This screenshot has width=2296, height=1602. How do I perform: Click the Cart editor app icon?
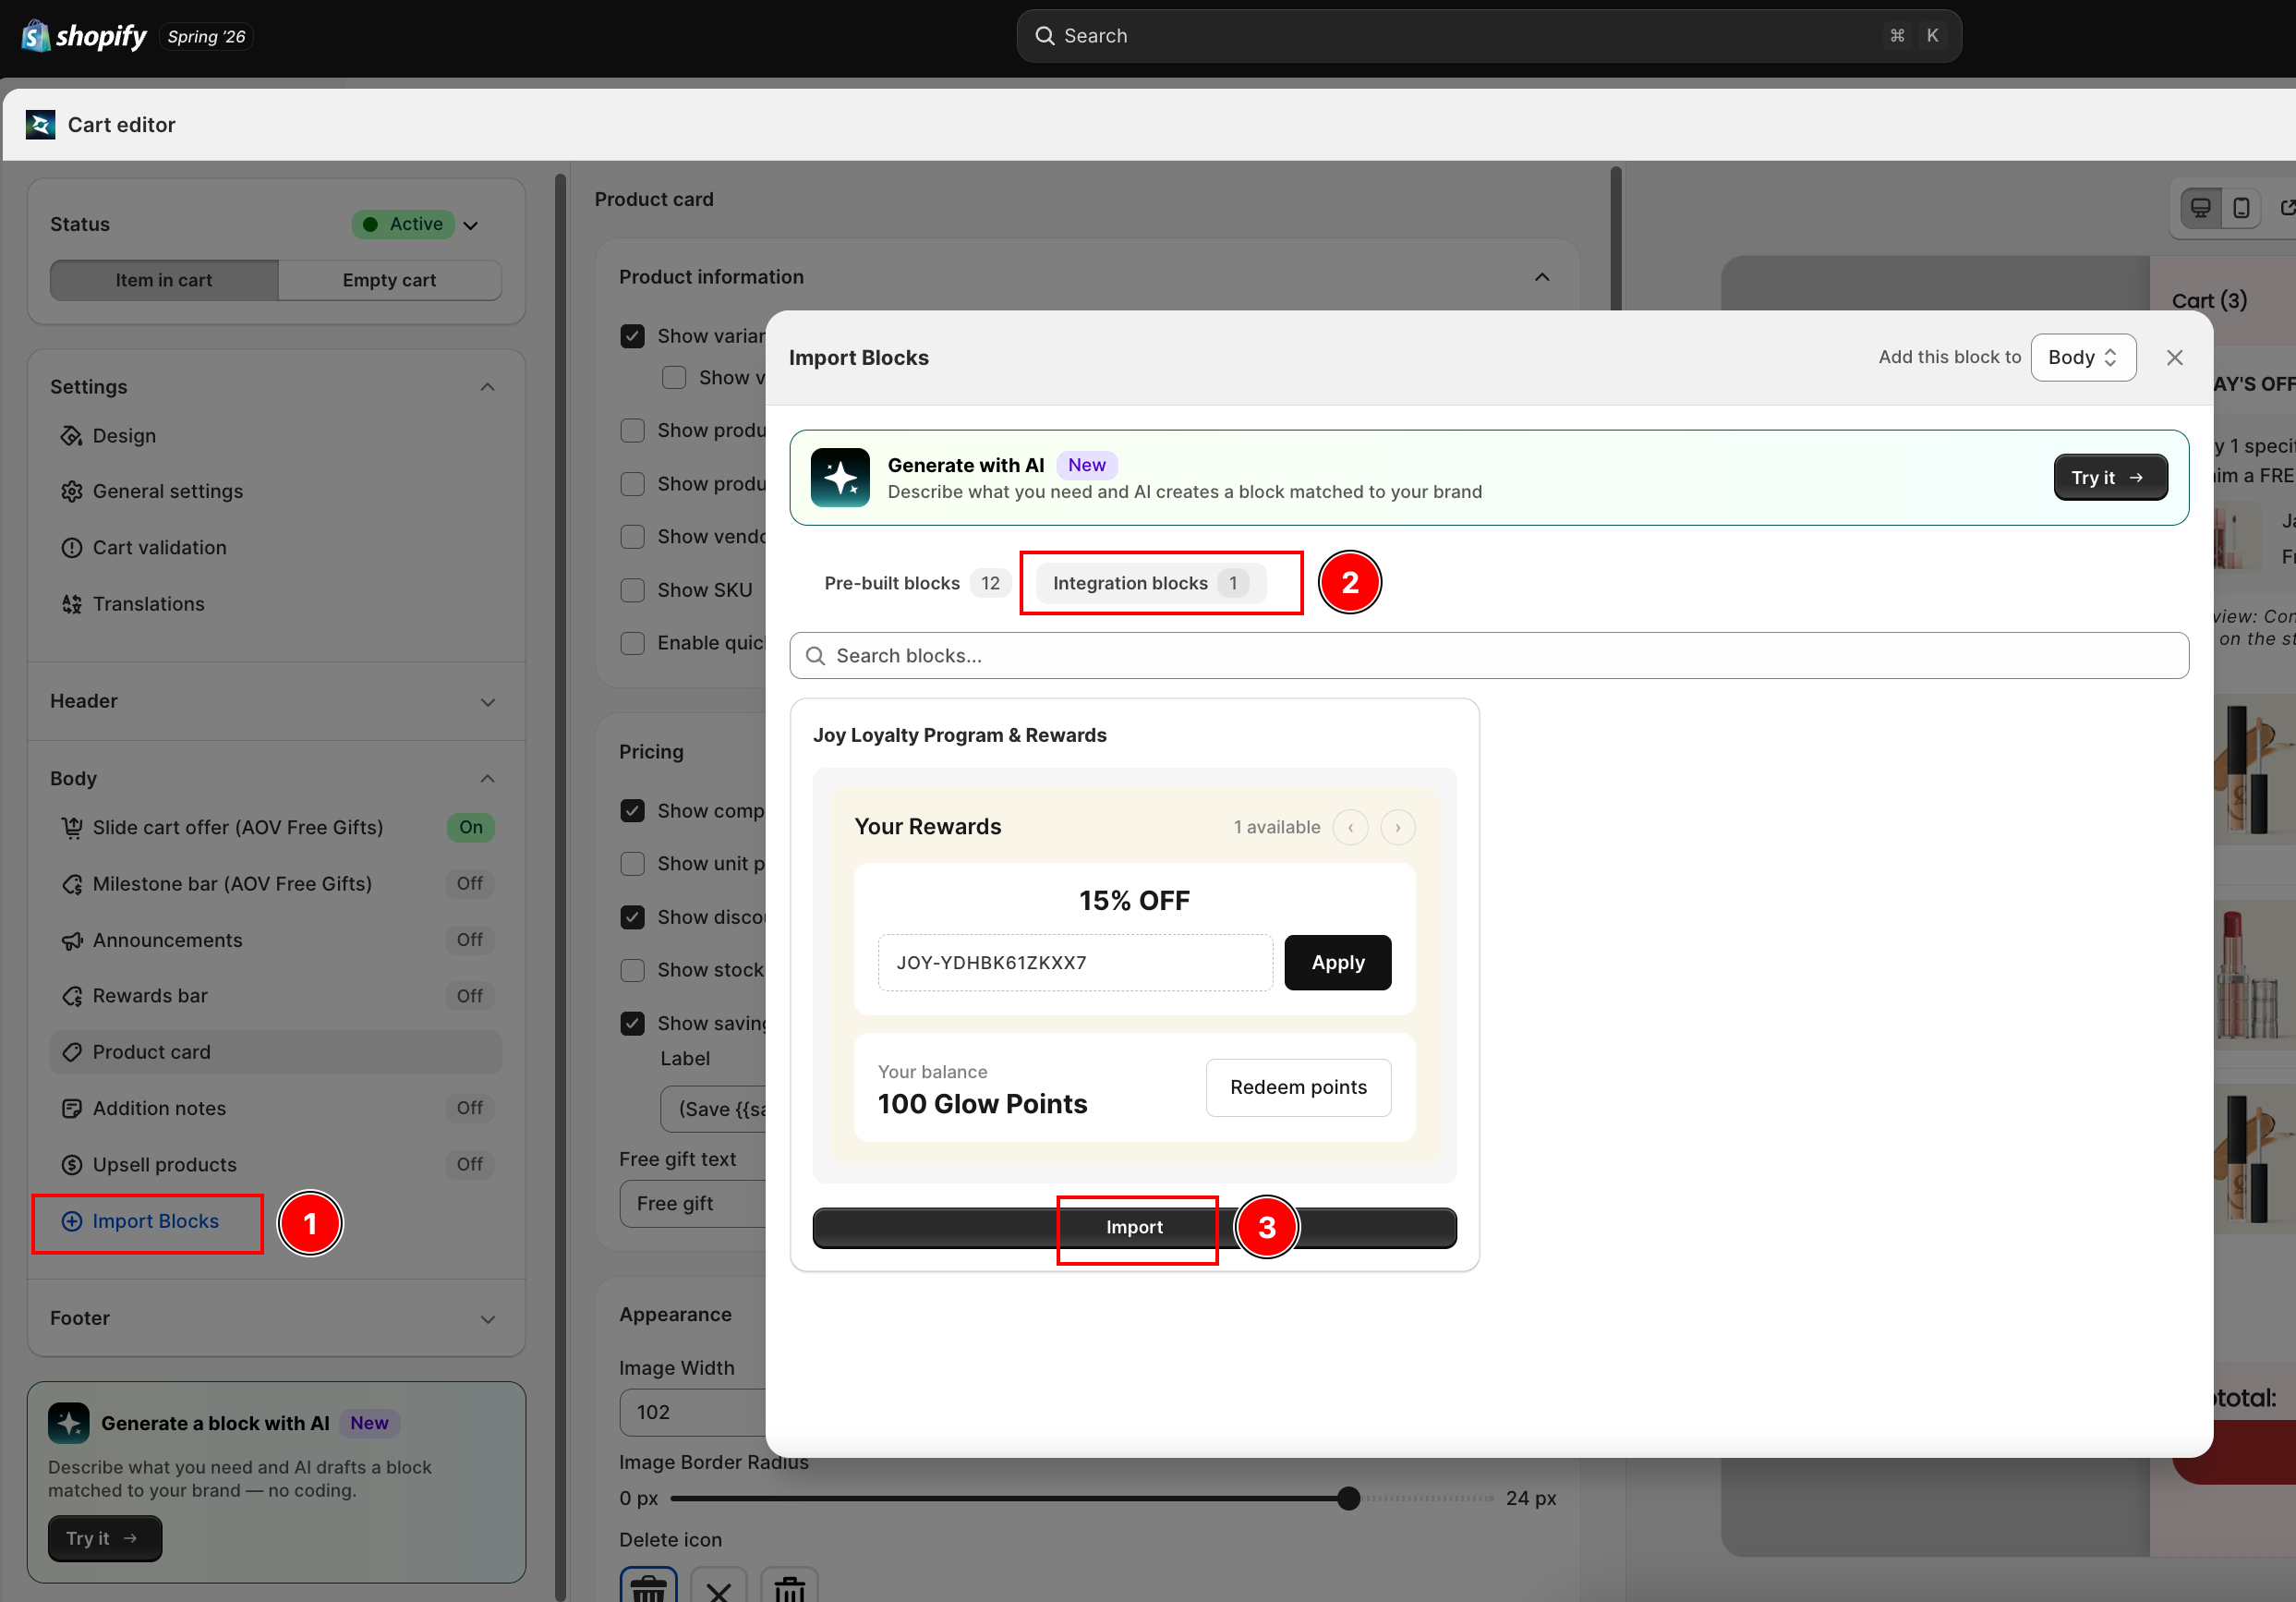click(40, 125)
